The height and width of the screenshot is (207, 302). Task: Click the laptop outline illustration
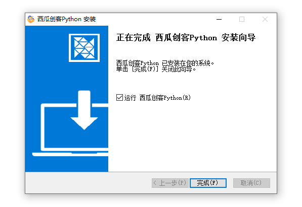(x=70, y=129)
